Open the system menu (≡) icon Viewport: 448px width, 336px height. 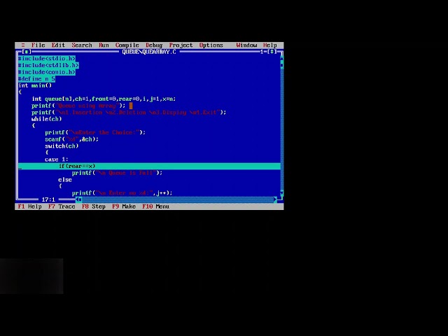click(x=23, y=45)
